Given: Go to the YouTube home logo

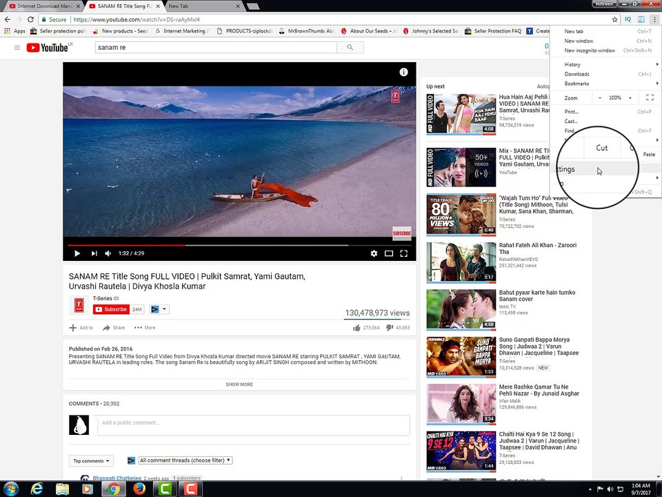Looking at the screenshot, I should [48, 48].
